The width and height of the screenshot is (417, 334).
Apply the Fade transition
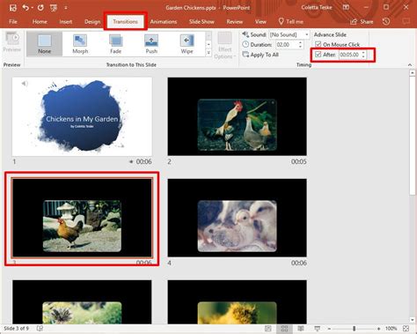[x=115, y=43]
